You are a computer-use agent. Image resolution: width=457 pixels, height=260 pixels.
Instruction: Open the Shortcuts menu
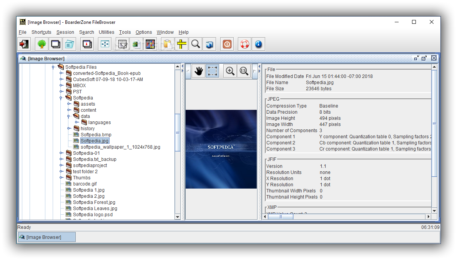[x=42, y=32]
